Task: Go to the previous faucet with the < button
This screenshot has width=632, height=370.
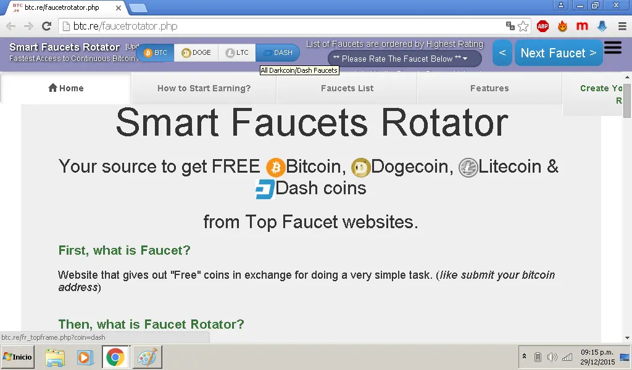Action: pyautogui.click(x=502, y=53)
